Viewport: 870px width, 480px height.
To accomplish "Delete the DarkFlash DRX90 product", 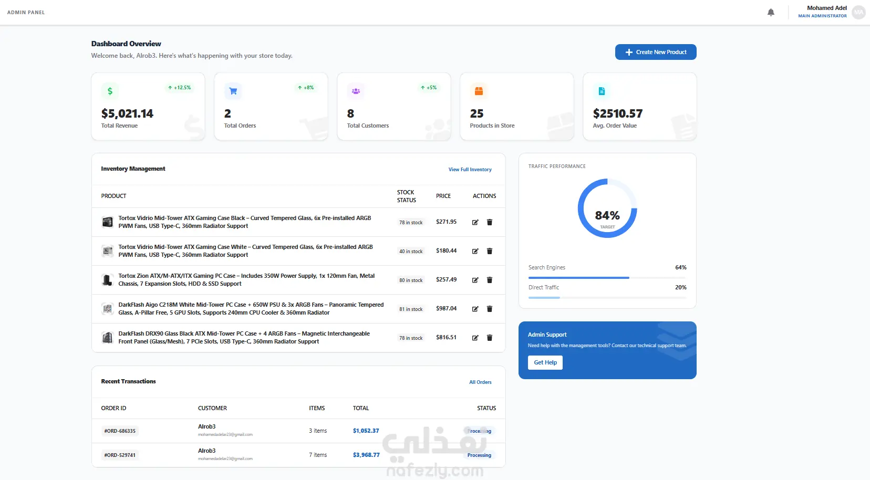I will click(x=490, y=338).
